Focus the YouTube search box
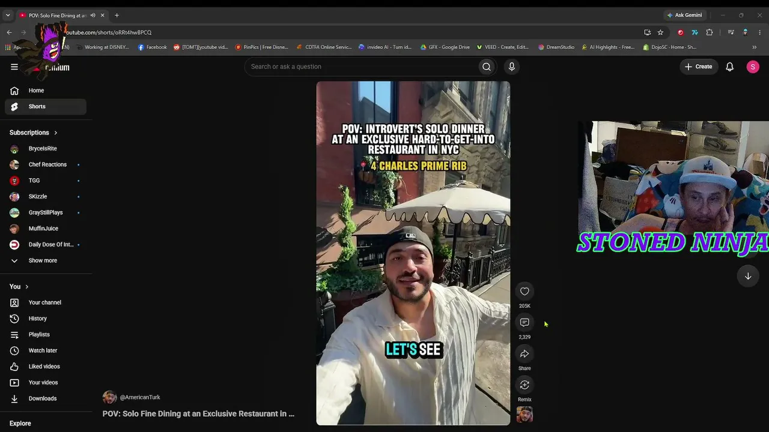This screenshot has height=432, width=769. (x=362, y=67)
